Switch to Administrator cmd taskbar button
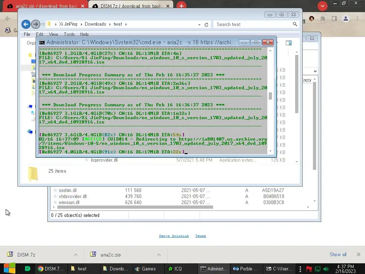Screen dimensions: 365x274 click(214, 269)
